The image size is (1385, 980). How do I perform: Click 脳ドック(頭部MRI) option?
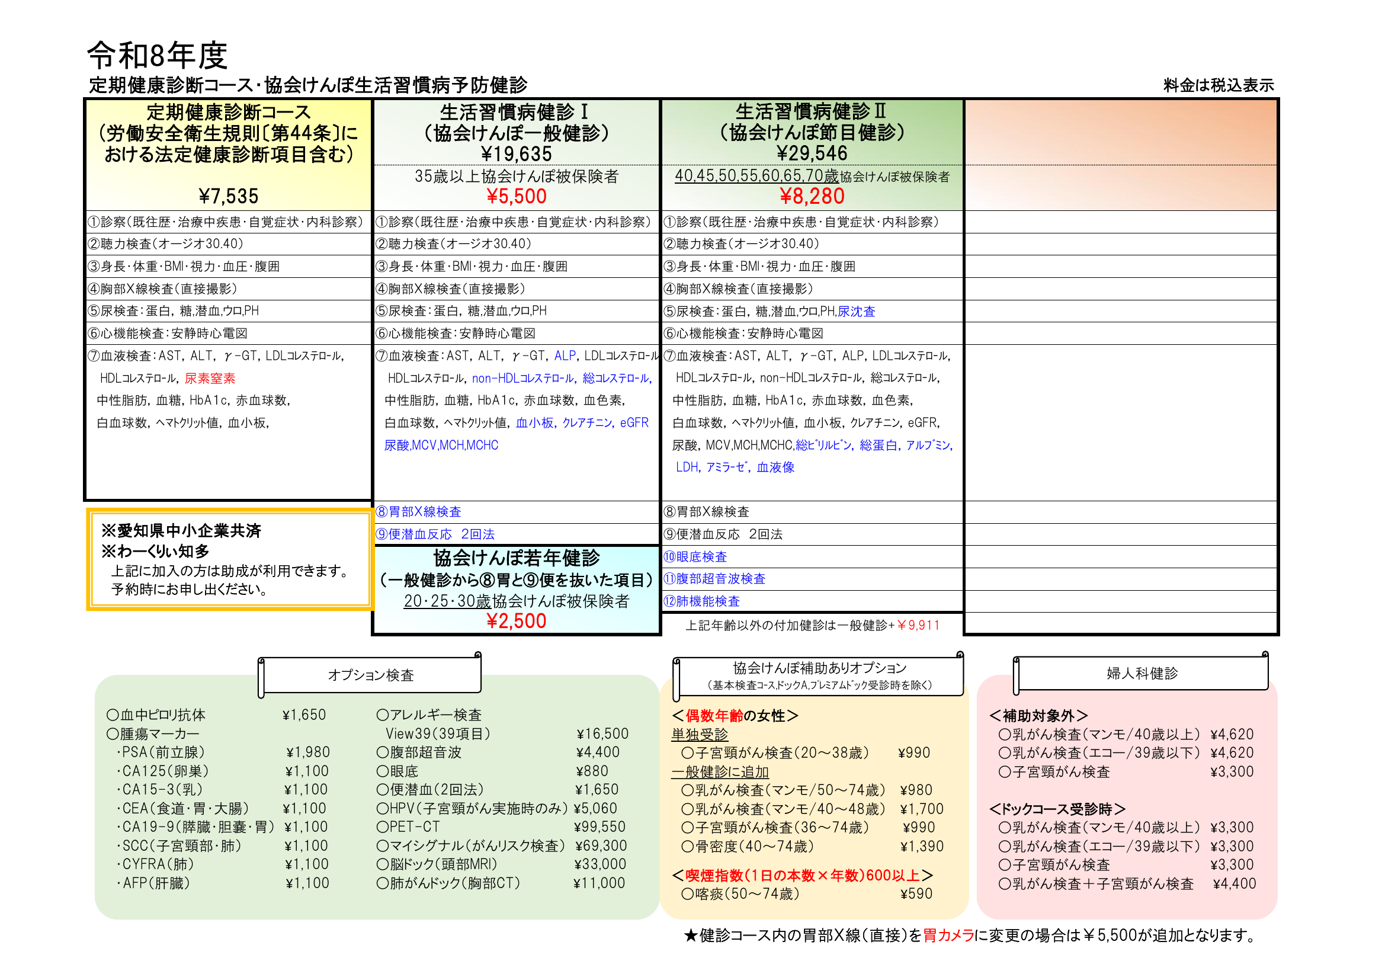click(501, 864)
